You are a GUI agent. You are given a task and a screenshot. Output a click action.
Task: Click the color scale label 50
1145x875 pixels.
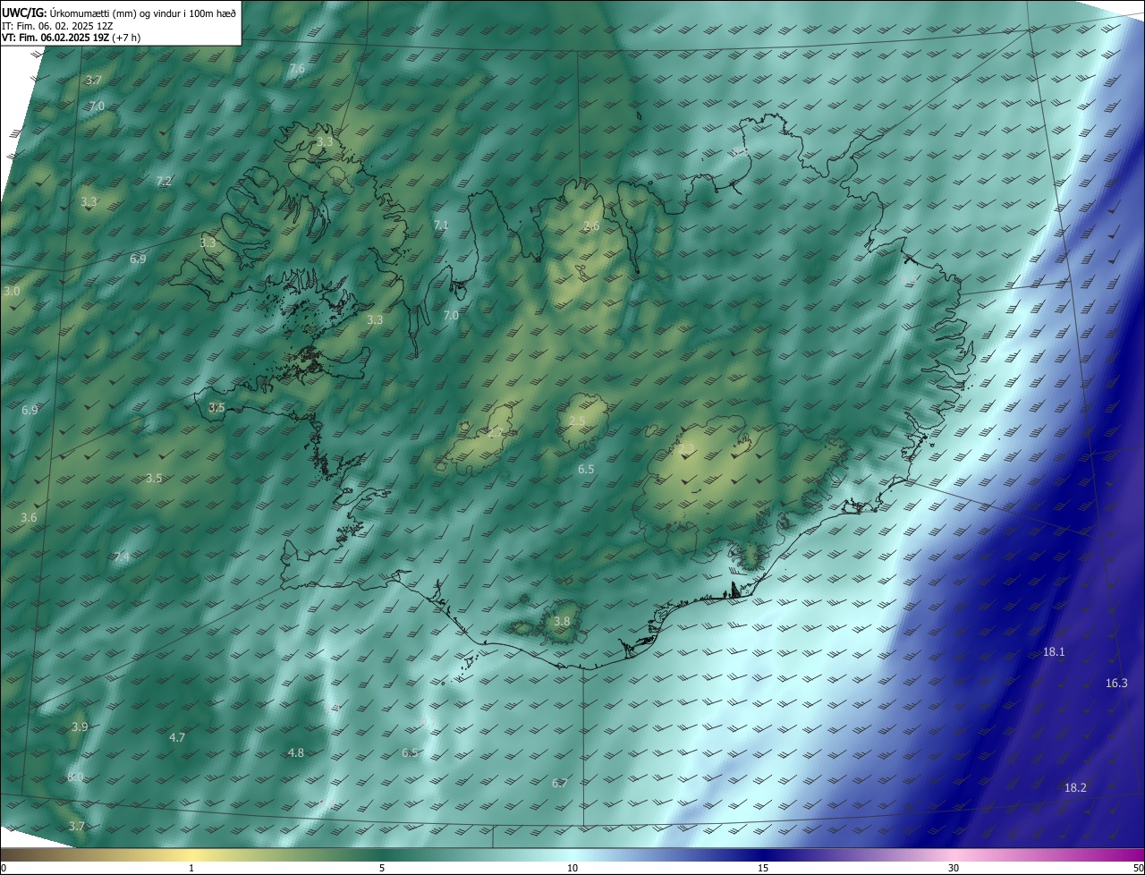point(1138,868)
